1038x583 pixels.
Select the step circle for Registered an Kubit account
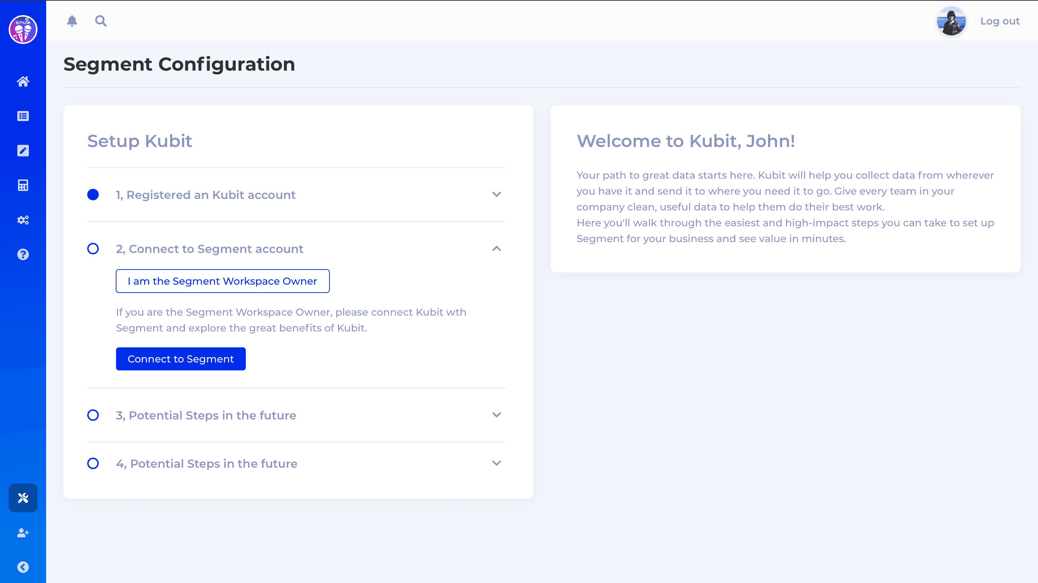[93, 195]
